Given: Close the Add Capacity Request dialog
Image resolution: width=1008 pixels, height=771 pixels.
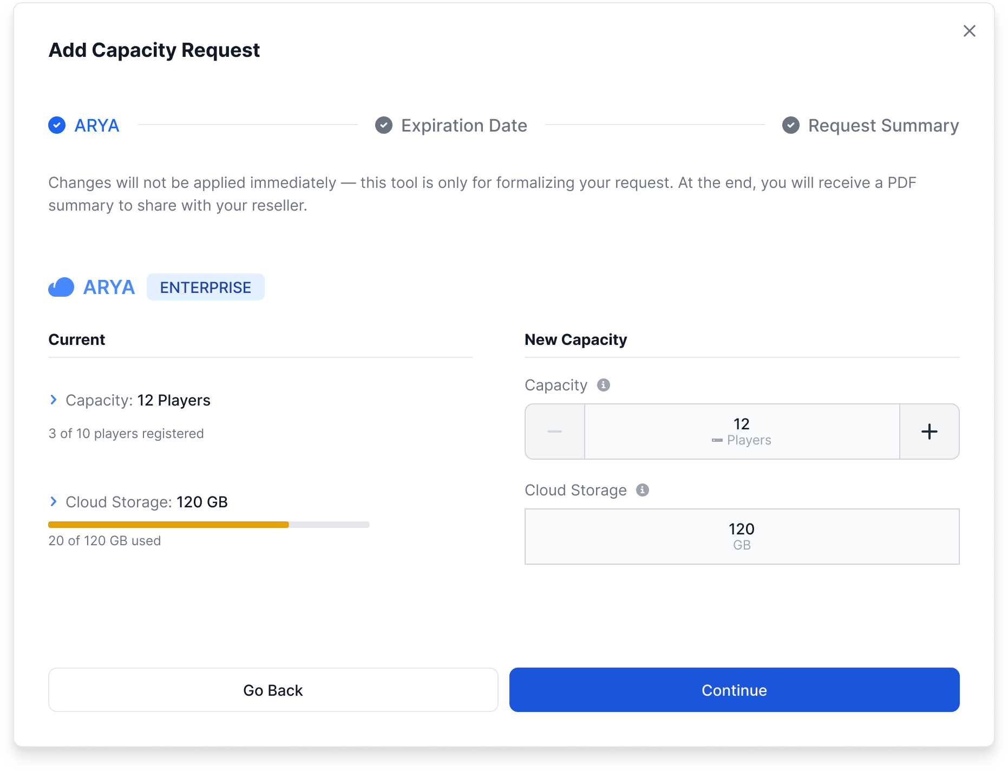Looking at the screenshot, I should [x=969, y=31].
